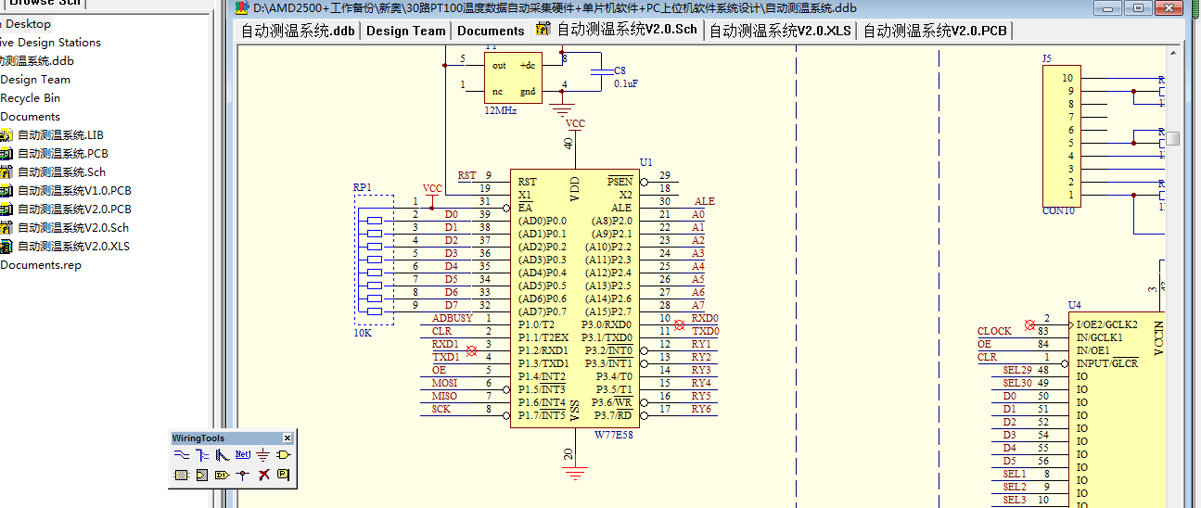
Task: Select Recycle Bin in the tree
Action: [x=30, y=98]
